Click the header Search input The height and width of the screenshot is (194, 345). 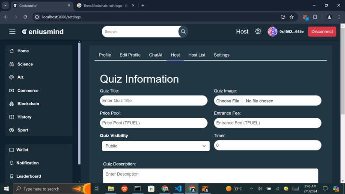pos(141,32)
